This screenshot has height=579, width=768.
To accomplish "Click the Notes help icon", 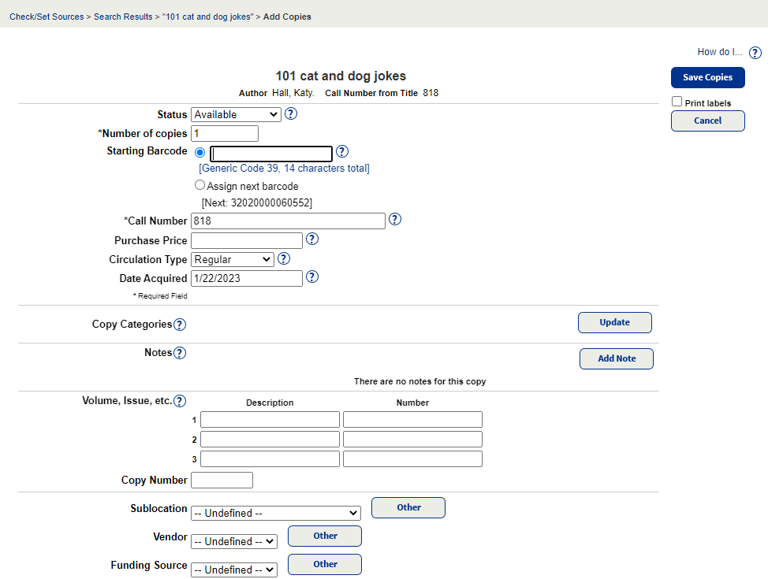I will click(180, 353).
